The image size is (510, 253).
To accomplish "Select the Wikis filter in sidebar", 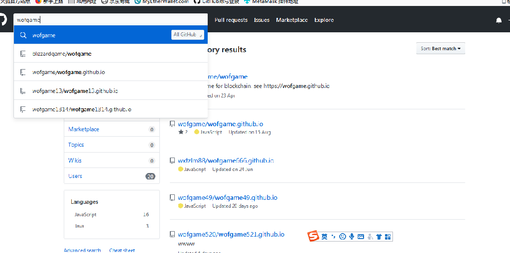I will point(112,161).
